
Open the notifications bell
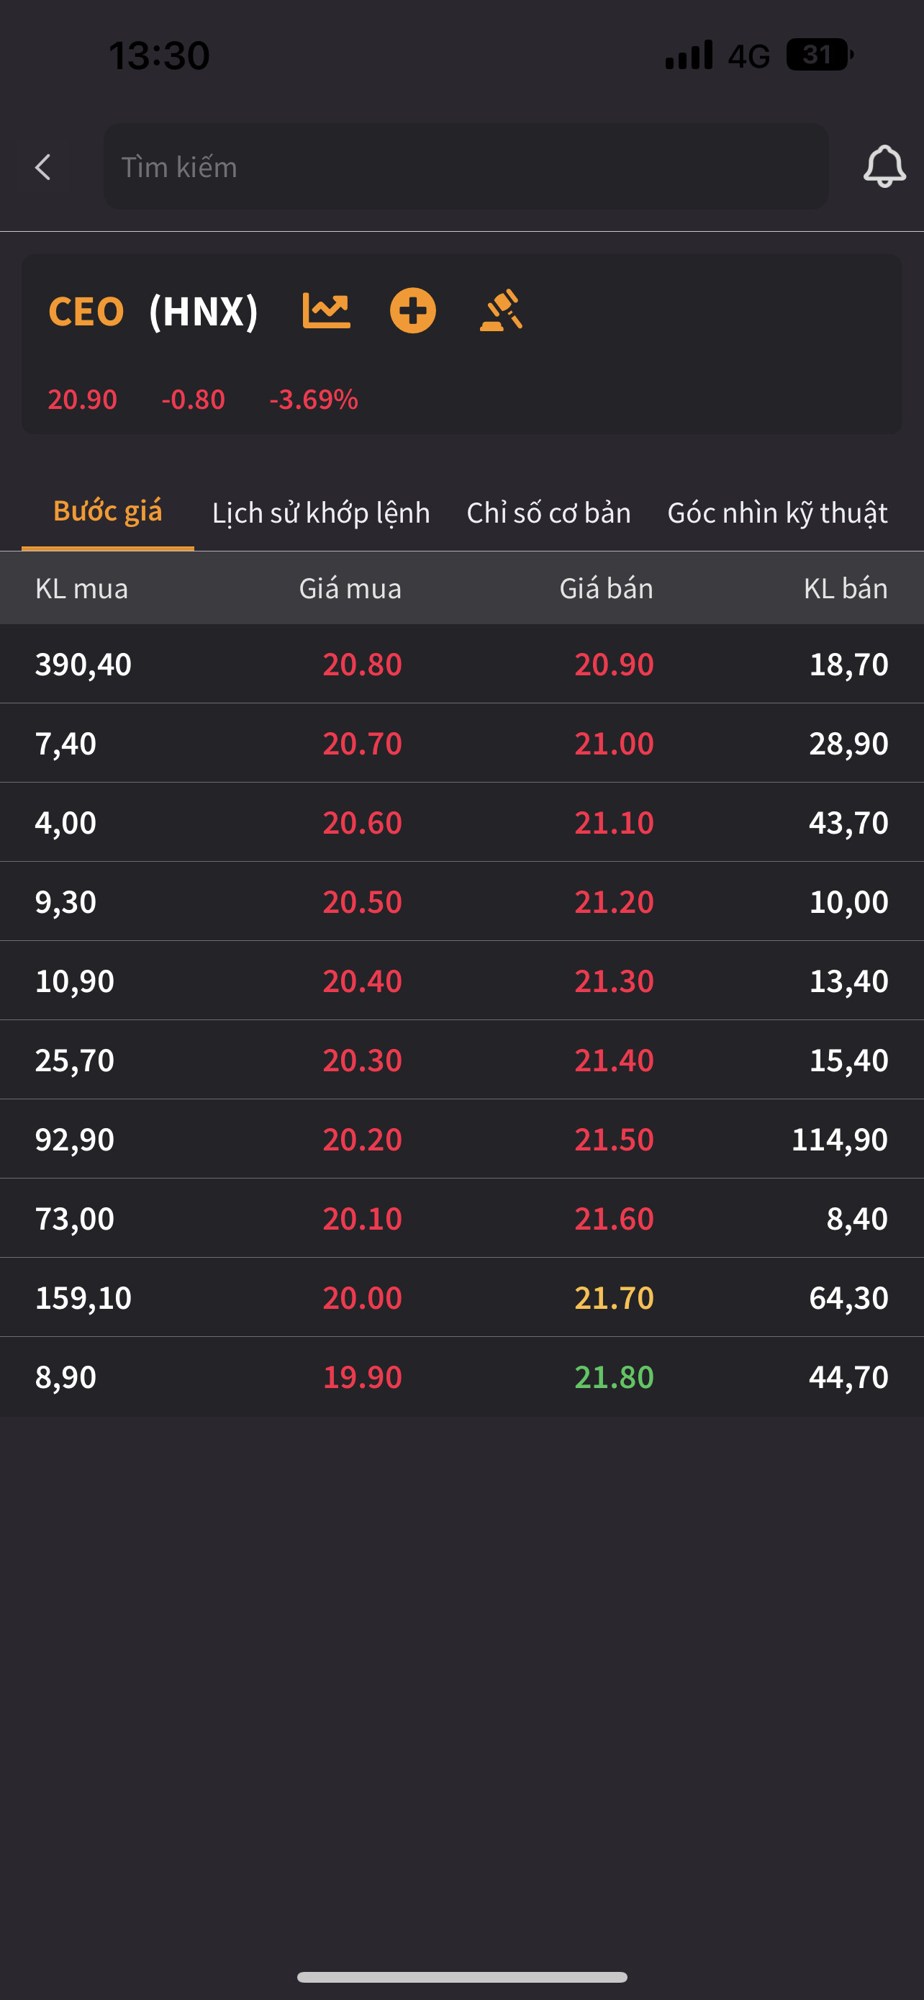[x=884, y=166]
